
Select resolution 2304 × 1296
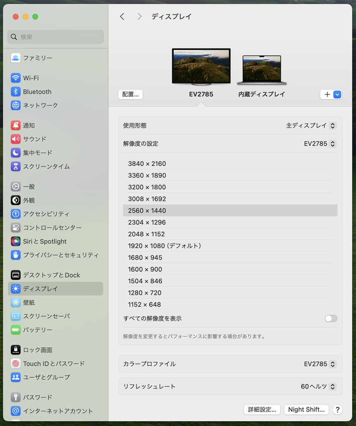tap(230, 222)
